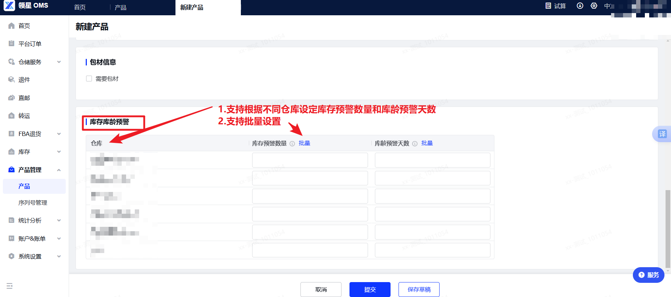Click first row 库龄预警天数 input
The width and height of the screenshot is (671, 297).
(x=433, y=160)
